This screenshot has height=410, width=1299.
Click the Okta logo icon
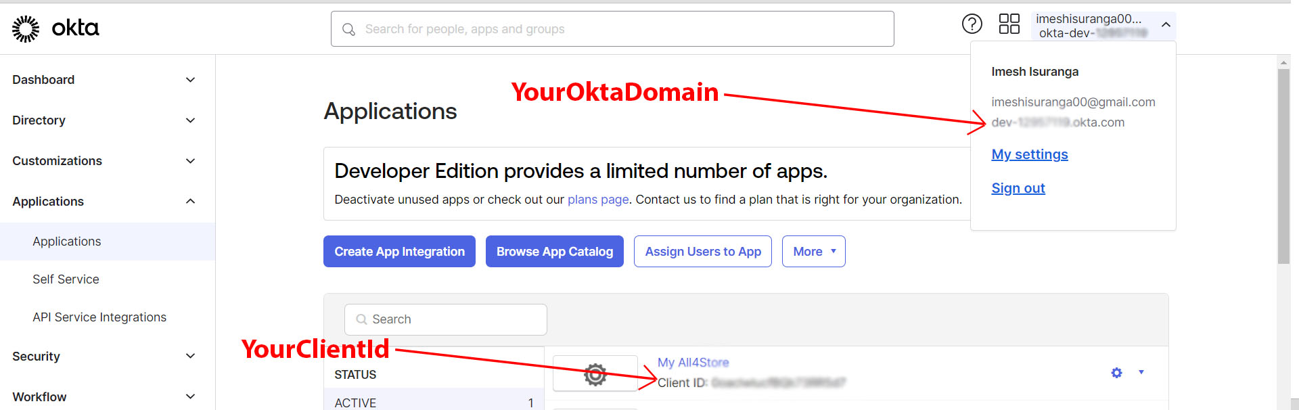coord(55,28)
